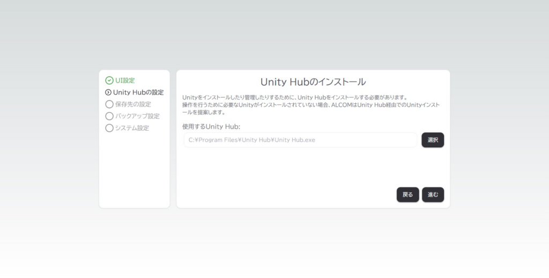Click the Unity Hubのインストール heading
This screenshot has height=278, width=549.
pos(313,82)
